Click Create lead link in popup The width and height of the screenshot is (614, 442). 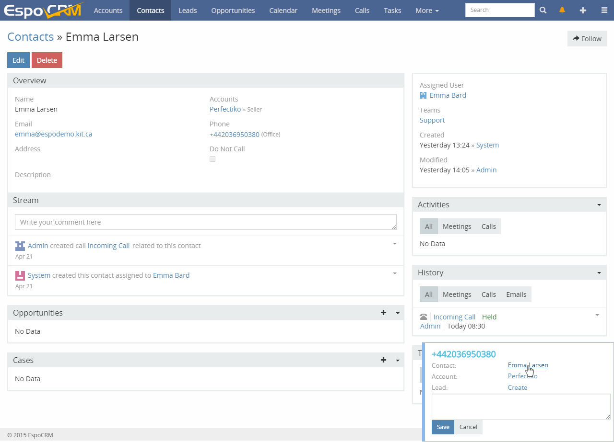click(x=517, y=387)
